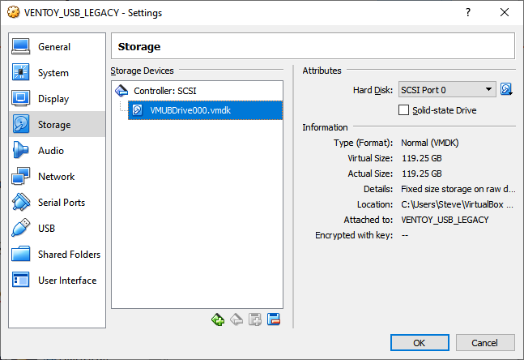Screen dimensions: 524x360
Task: Click the VirtualBox settings gear title icon
Action: [x=14, y=12]
